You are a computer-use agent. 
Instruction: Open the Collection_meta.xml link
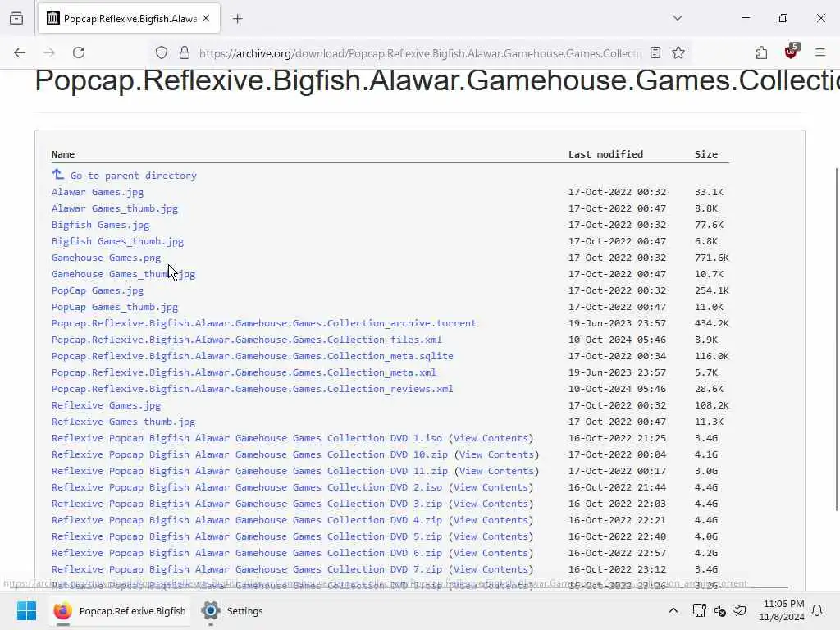(244, 372)
